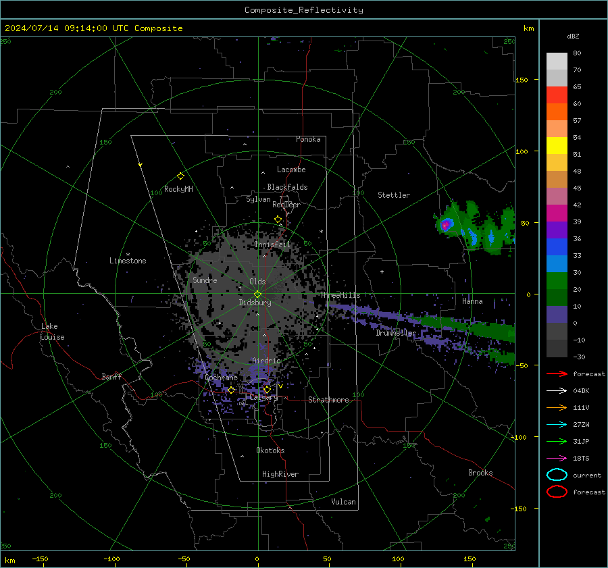Image resolution: width=608 pixels, height=568 pixels.
Task: Click the ThreeHills label
Action: (340, 295)
